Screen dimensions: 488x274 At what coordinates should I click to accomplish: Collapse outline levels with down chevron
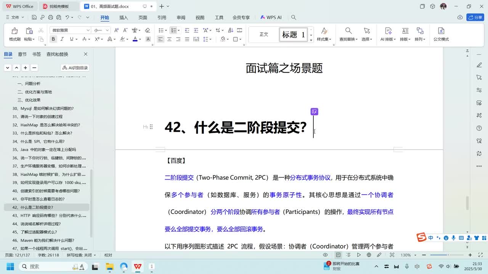click(8, 68)
